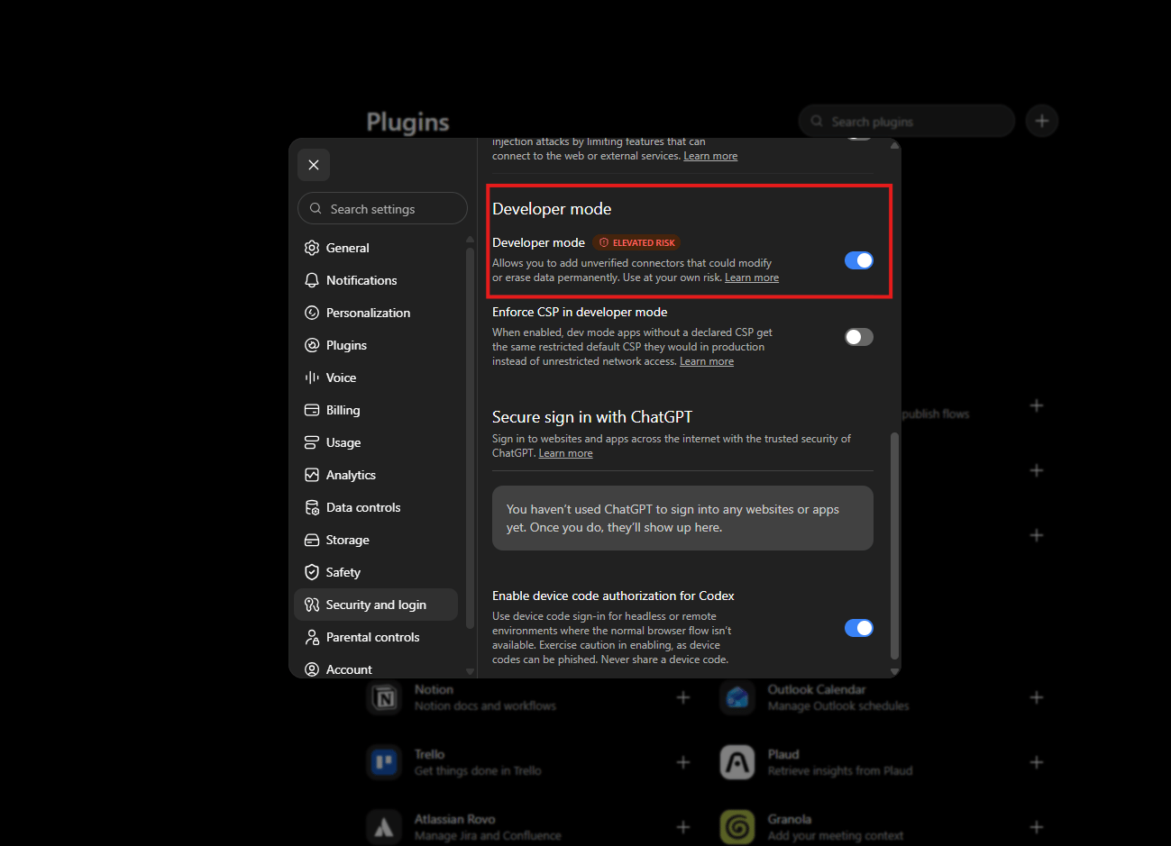Click the General gear icon in the sidebar

point(312,248)
